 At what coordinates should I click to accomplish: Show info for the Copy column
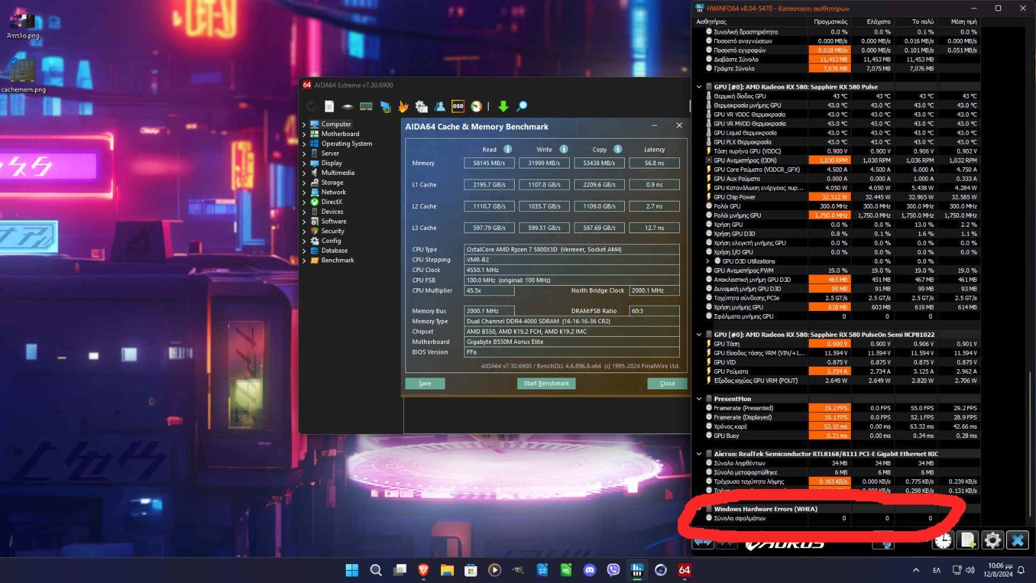click(x=618, y=149)
